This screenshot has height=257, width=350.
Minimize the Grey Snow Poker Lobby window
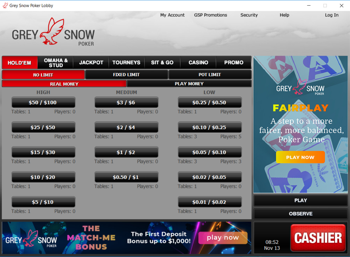coord(309,6)
